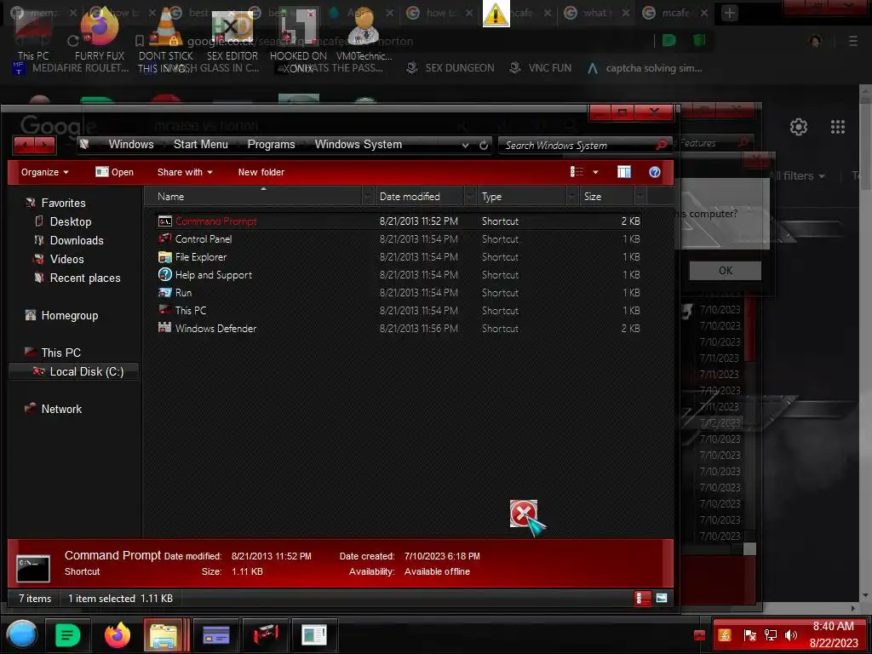Select the File Explorer shortcut icon
Viewport: 872px width, 654px height.
click(x=164, y=257)
